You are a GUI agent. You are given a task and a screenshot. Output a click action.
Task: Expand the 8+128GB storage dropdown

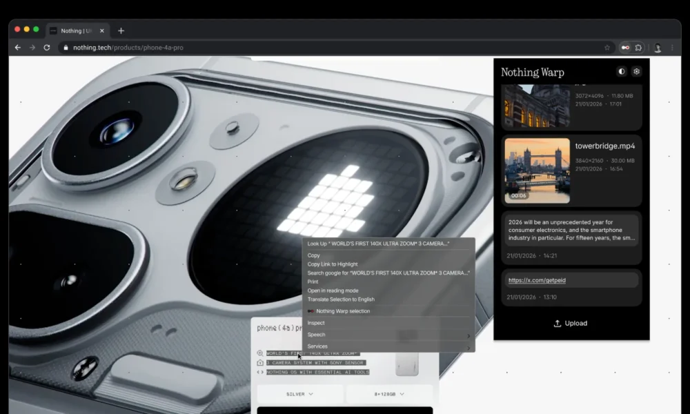[390, 394]
